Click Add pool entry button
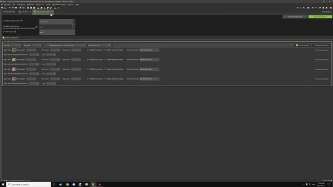This screenshot has height=187, width=333. 302,45
